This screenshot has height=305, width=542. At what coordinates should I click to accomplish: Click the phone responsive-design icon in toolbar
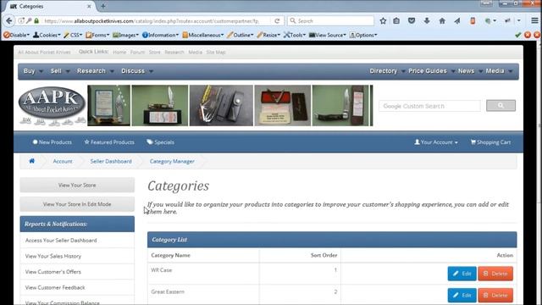(x=473, y=20)
